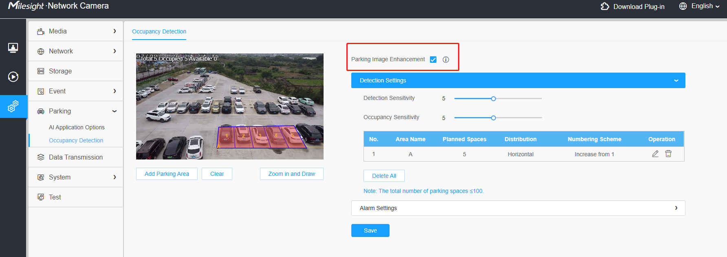Screen dimensions: 727x257
Task: Click the Data Transmission layers icon
Action: click(41, 157)
